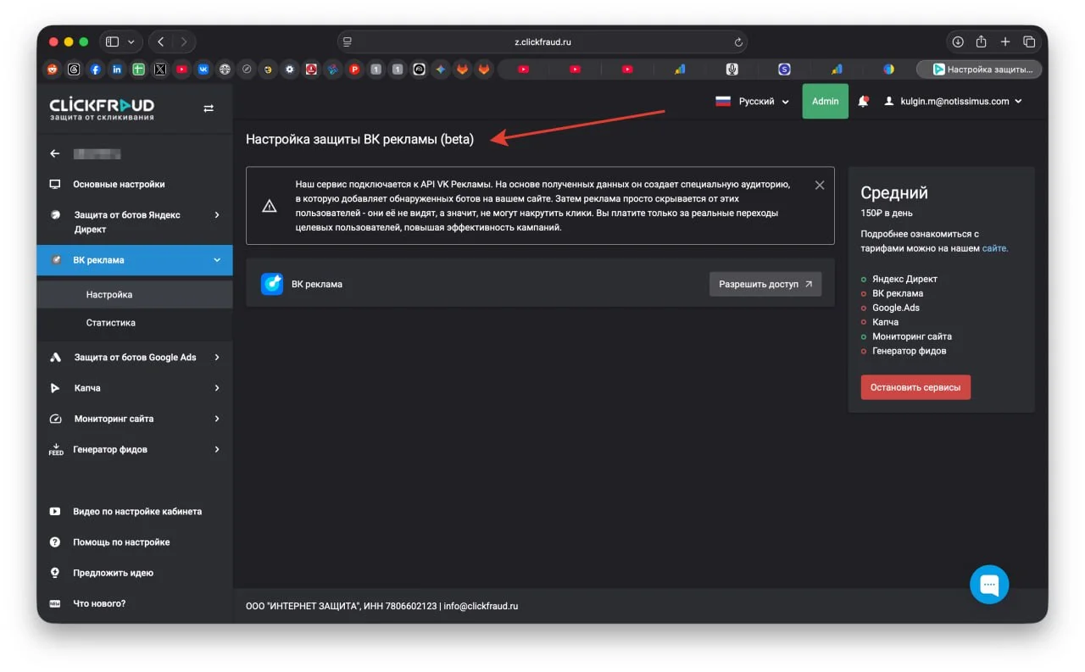Open the microphone pinned tab

point(732,69)
